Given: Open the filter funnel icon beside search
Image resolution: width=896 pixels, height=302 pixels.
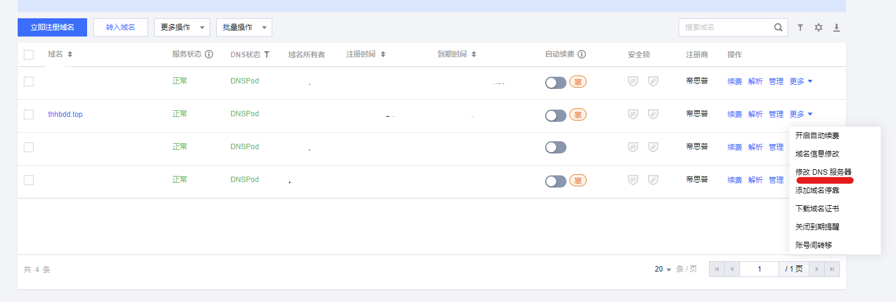Looking at the screenshot, I should pyautogui.click(x=800, y=27).
